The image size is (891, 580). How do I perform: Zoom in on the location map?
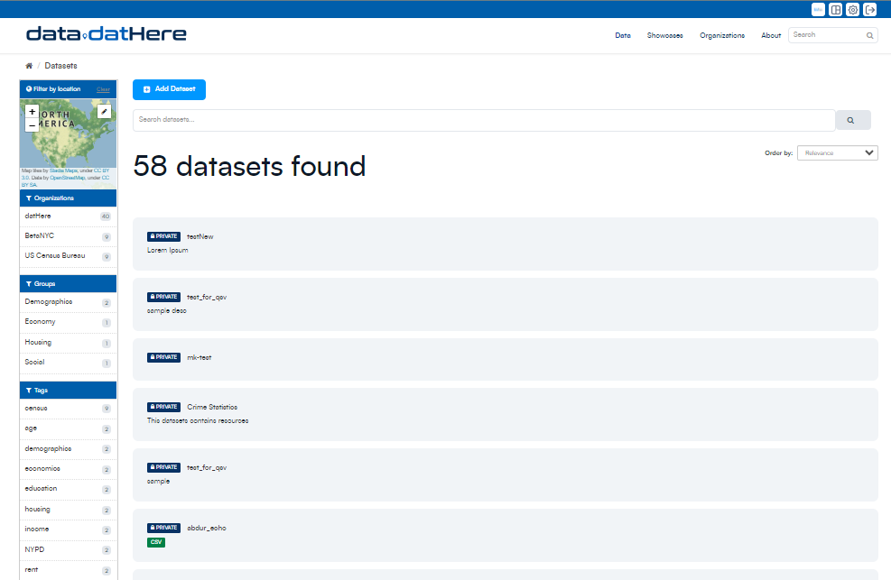32,112
